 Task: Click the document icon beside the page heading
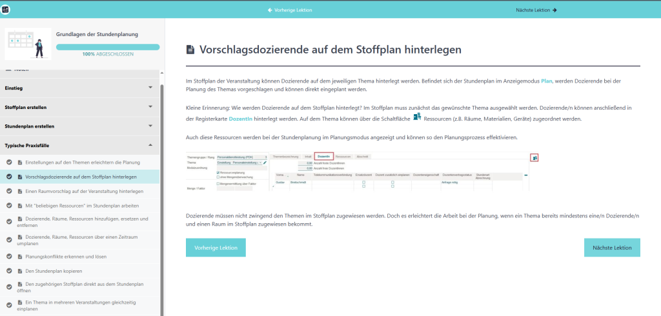tap(190, 50)
